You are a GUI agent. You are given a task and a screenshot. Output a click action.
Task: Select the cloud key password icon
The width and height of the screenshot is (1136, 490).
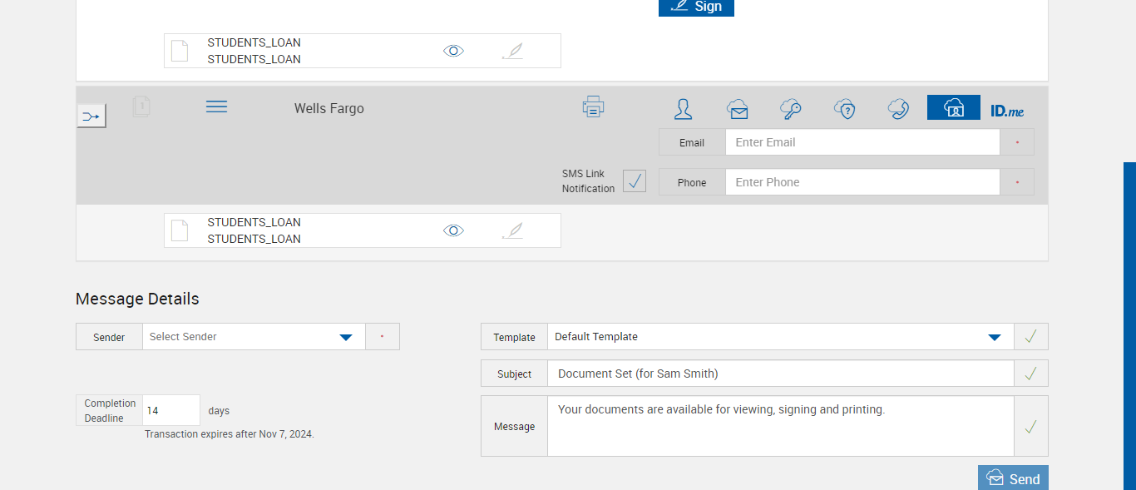tap(790, 109)
